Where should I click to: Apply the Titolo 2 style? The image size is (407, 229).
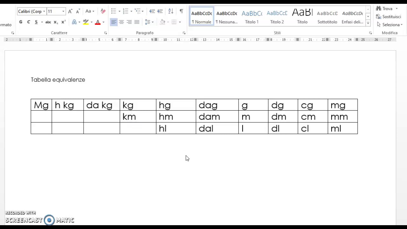[277, 17]
